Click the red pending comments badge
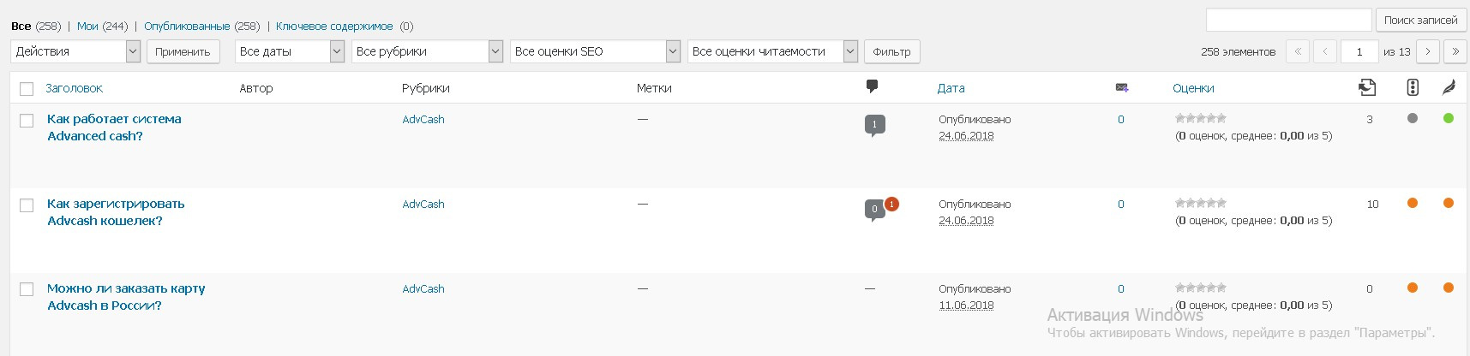 point(891,204)
